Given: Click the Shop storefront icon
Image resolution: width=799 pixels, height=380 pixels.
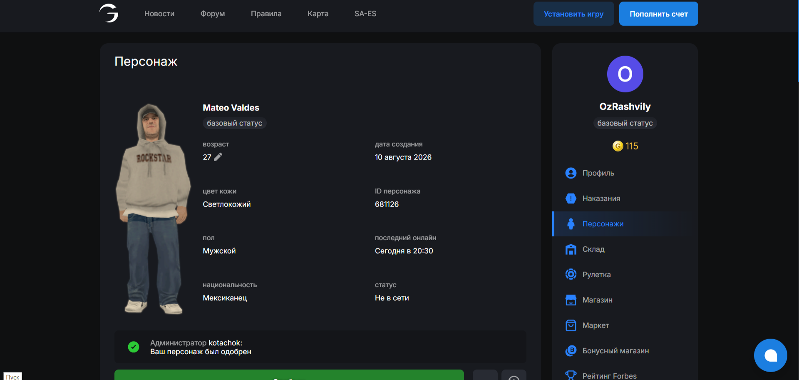Looking at the screenshot, I should 571,300.
